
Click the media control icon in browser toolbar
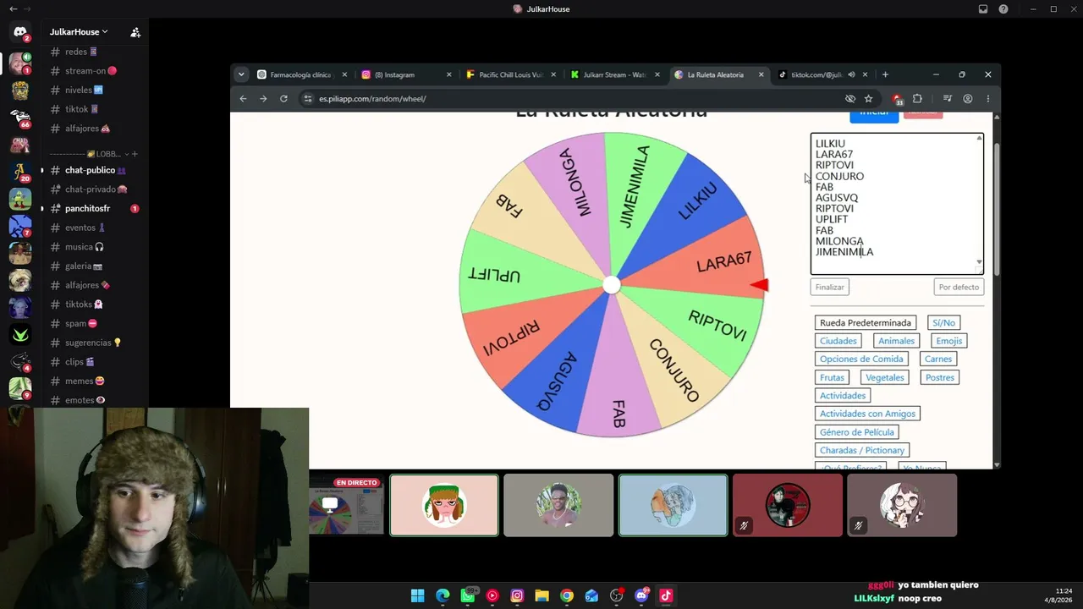(x=948, y=99)
